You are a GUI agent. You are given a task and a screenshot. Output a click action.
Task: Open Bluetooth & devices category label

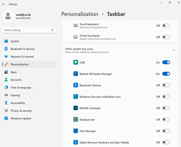[23, 49]
